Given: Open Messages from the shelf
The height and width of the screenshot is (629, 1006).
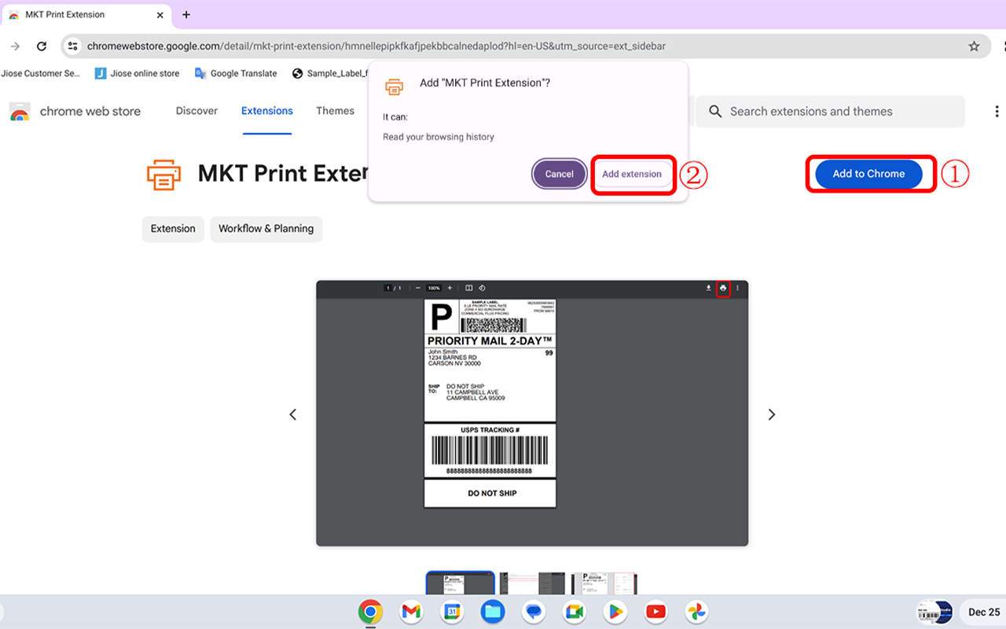Looking at the screenshot, I should click(x=534, y=612).
